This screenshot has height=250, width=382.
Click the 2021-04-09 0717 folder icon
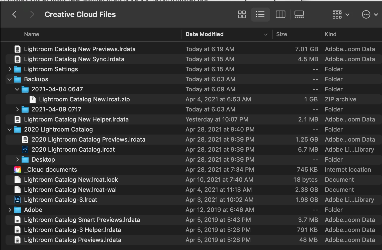[25, 109]
